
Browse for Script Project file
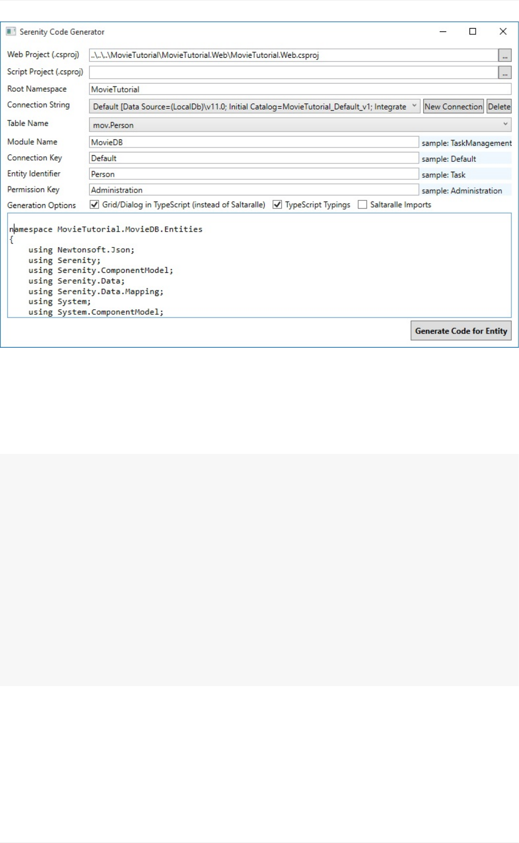[x=505, y=72]
